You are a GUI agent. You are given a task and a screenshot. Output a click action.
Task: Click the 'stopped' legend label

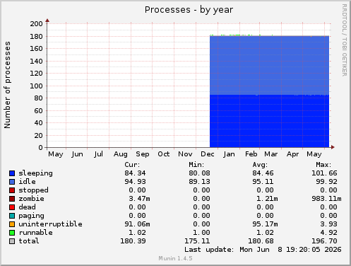point(33,190)
